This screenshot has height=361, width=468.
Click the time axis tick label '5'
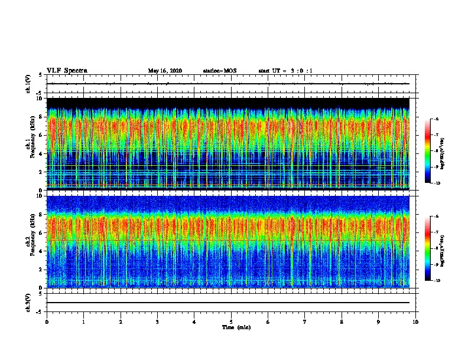(231, 322)
